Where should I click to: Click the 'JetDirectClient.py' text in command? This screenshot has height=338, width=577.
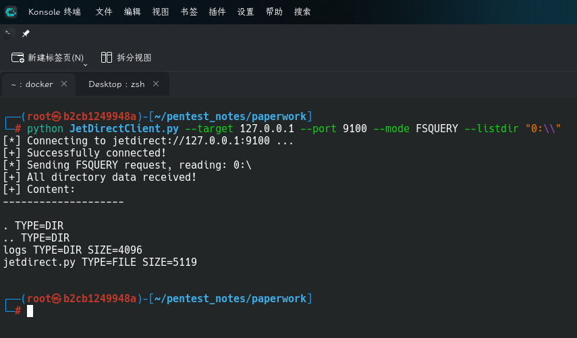124,128
